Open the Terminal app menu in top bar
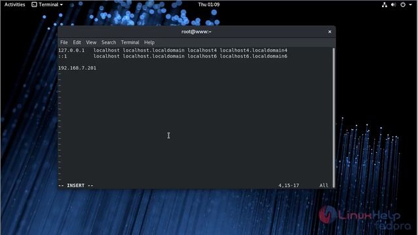 point(47,5)
